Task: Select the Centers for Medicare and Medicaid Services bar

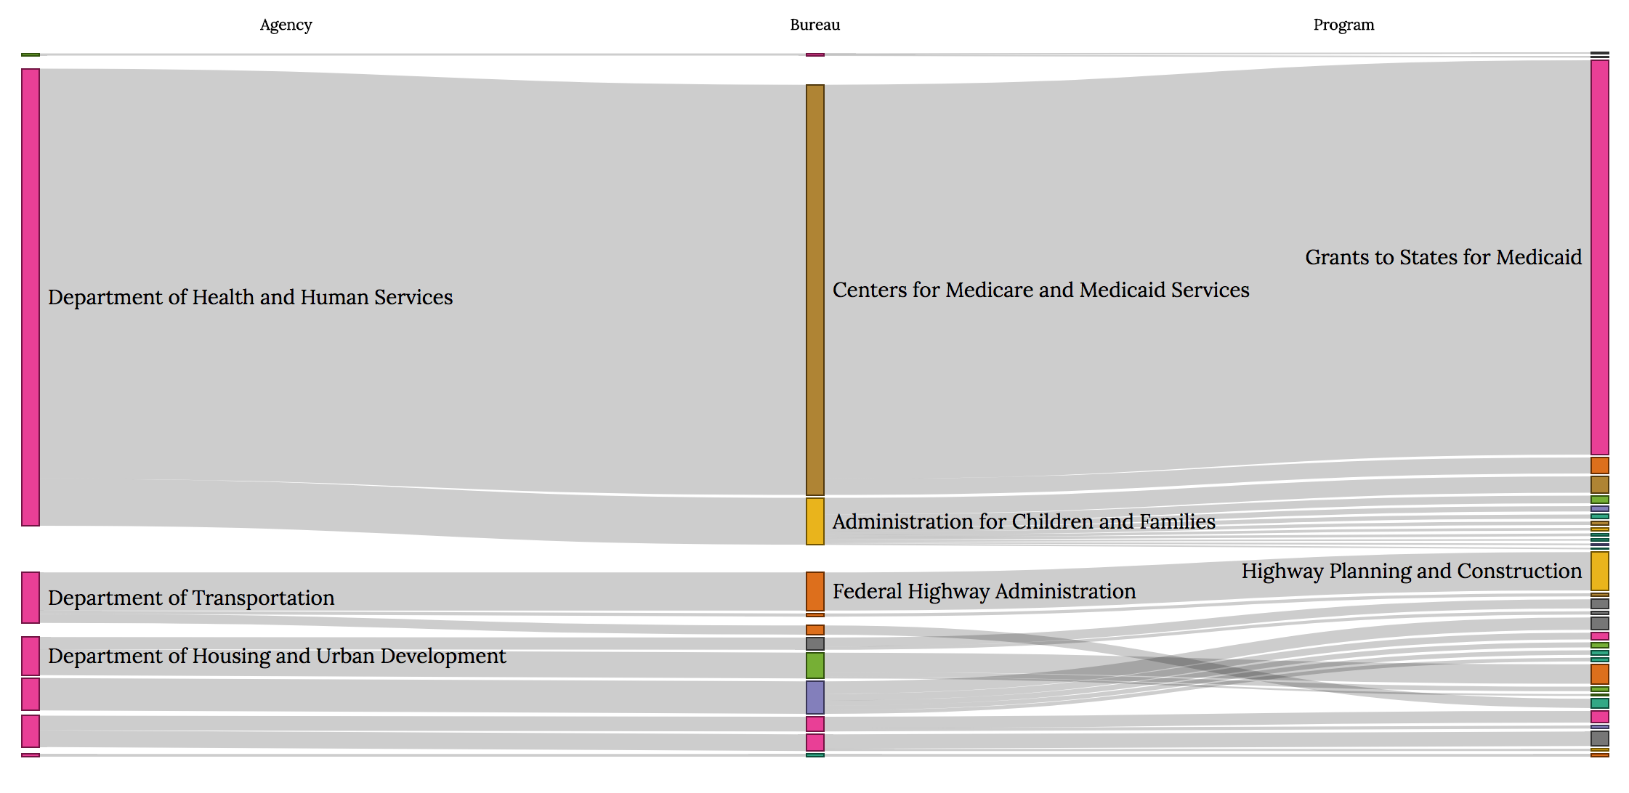Action: coord(814,290)
